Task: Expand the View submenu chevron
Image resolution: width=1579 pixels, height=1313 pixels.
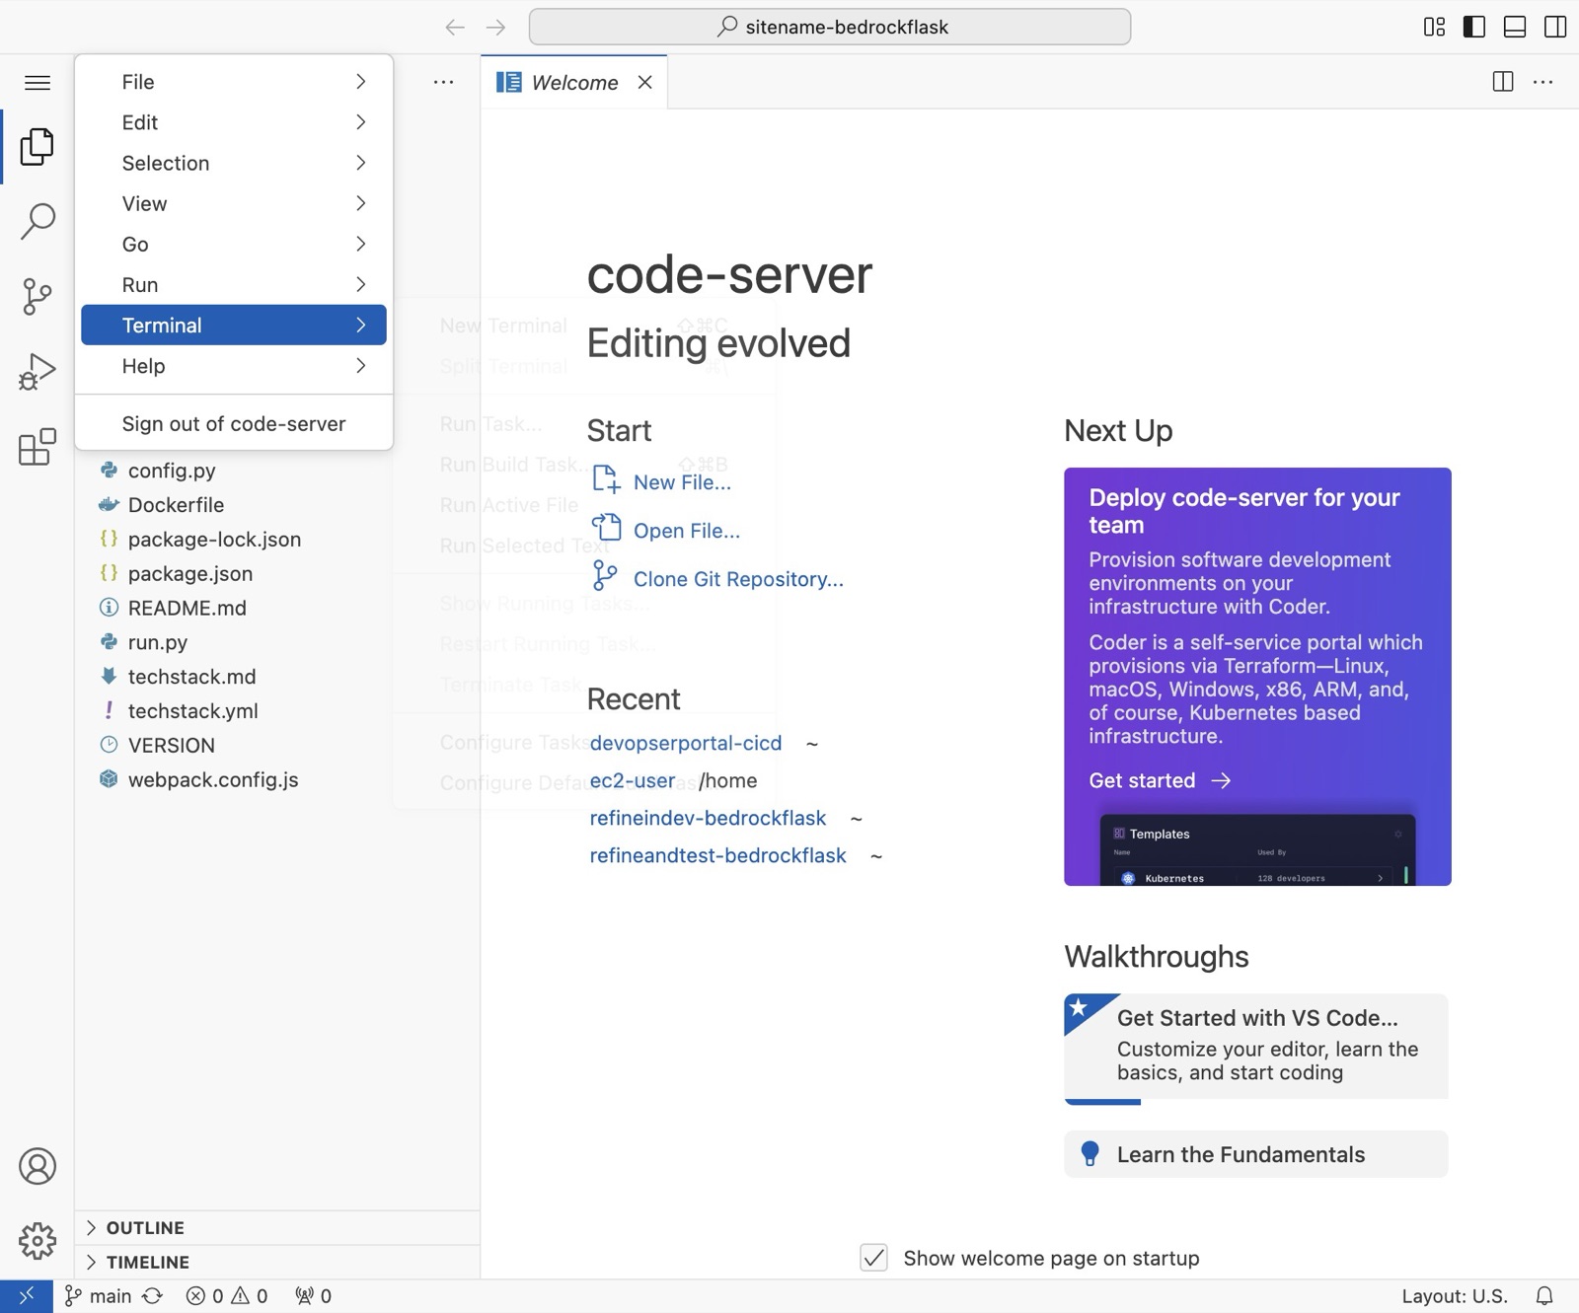Action: pos(361,203)
